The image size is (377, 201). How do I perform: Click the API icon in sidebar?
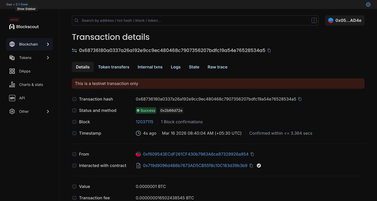tap(12, 98)
